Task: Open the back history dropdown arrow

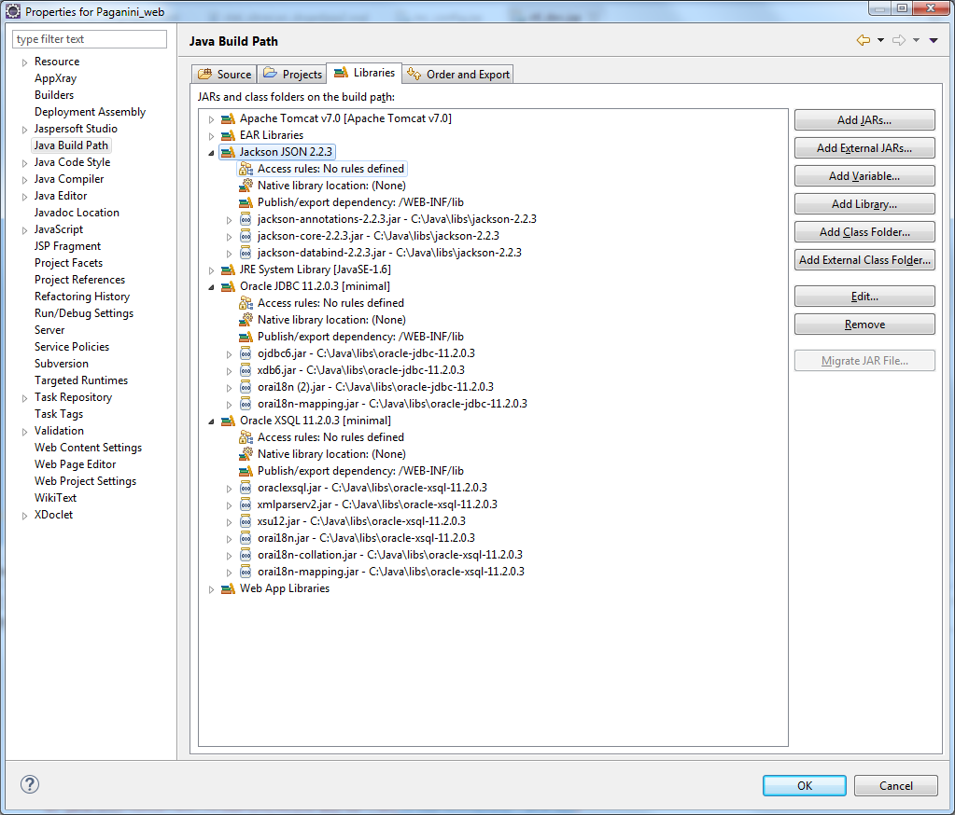Action: click(880, 40)
